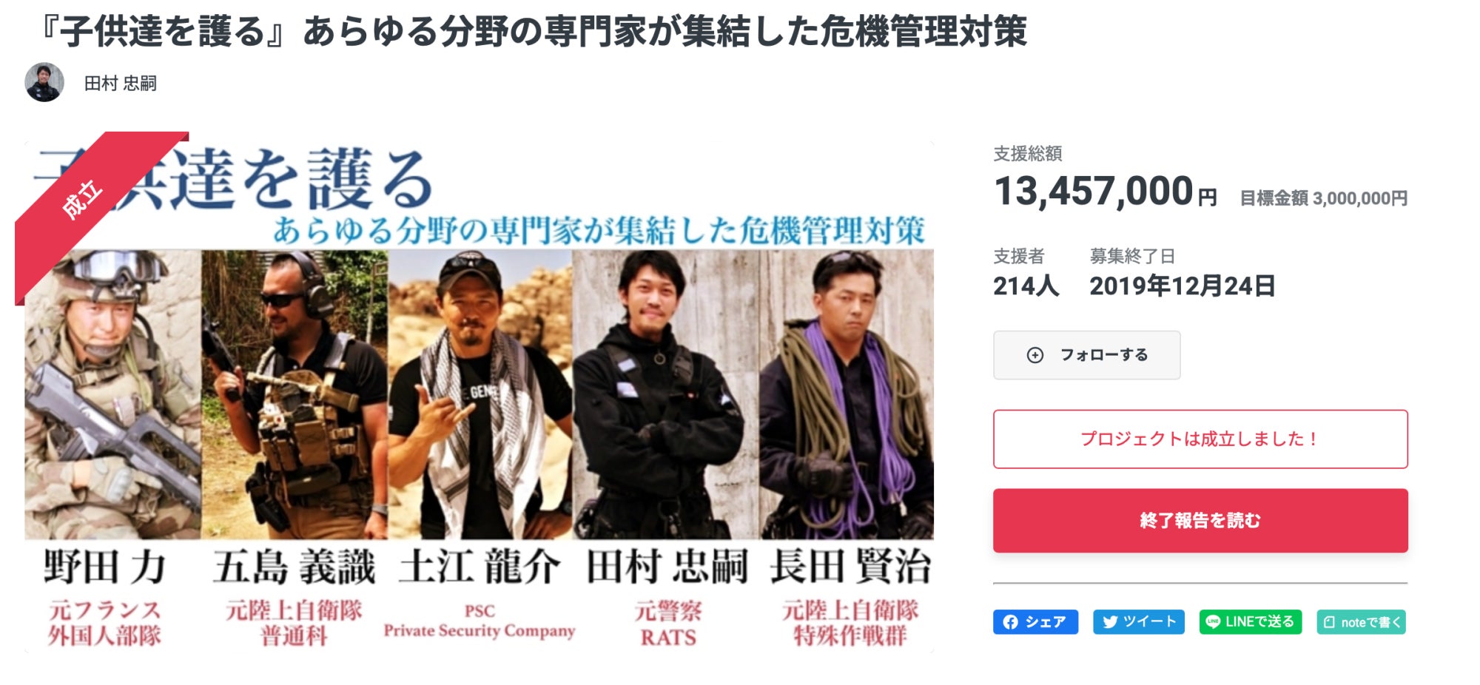Image resolution: width=1480 pixels, height=685 pixels.
Task: Click the project title heading
Action: 531,31
